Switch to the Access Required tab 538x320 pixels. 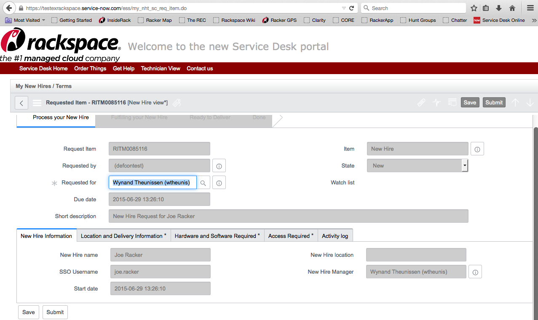[291, 236]
